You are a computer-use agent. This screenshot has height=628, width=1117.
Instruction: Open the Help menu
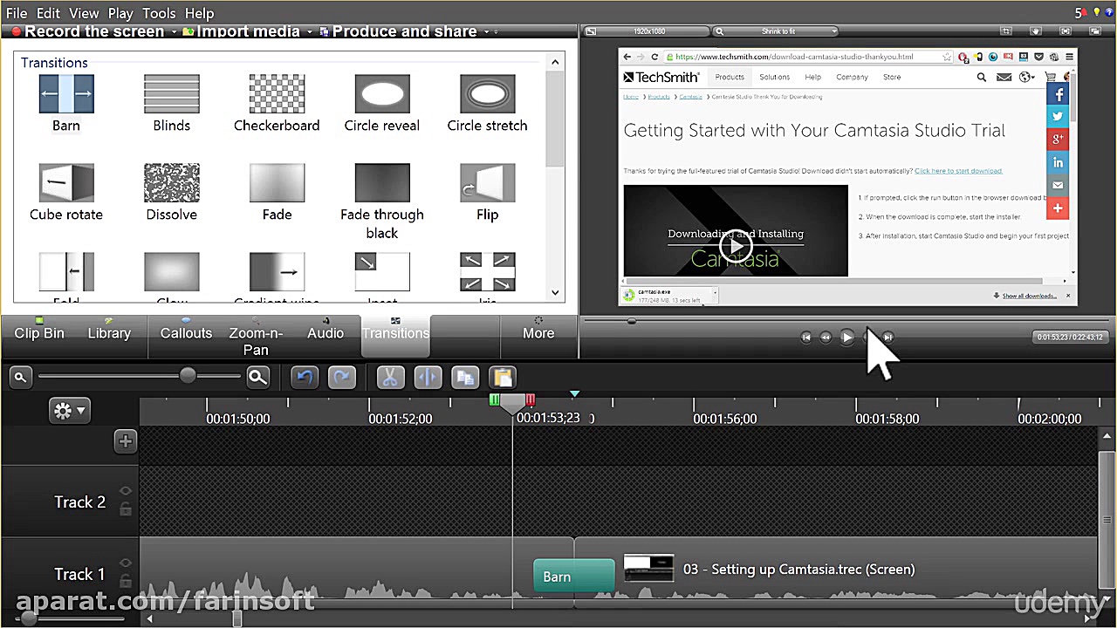tap(199, 13)
